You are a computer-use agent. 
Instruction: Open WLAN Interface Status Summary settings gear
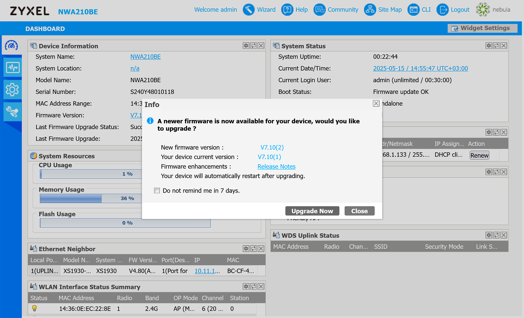(246, 286)
